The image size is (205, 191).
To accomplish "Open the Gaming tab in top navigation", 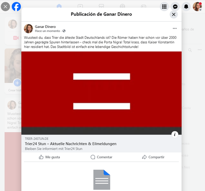I will click(x=143, y=6).
